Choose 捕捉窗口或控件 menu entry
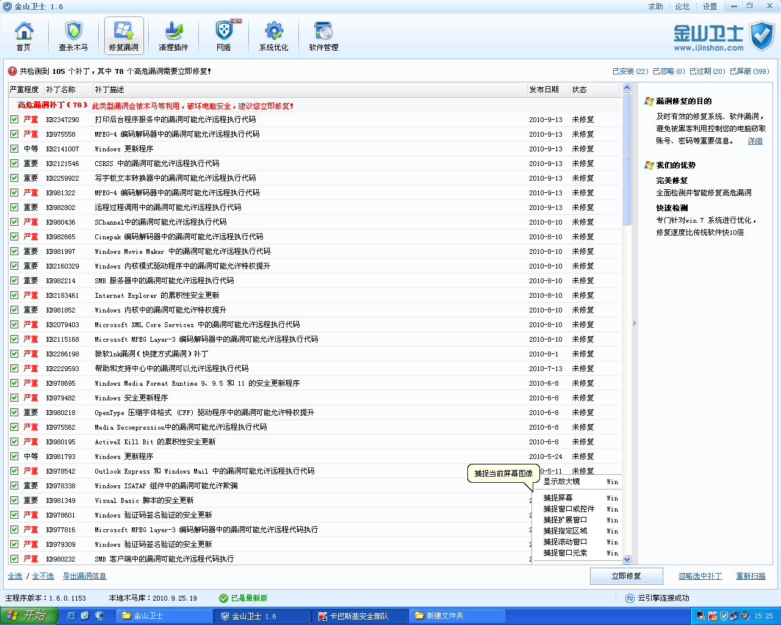 tap(577, 509)
